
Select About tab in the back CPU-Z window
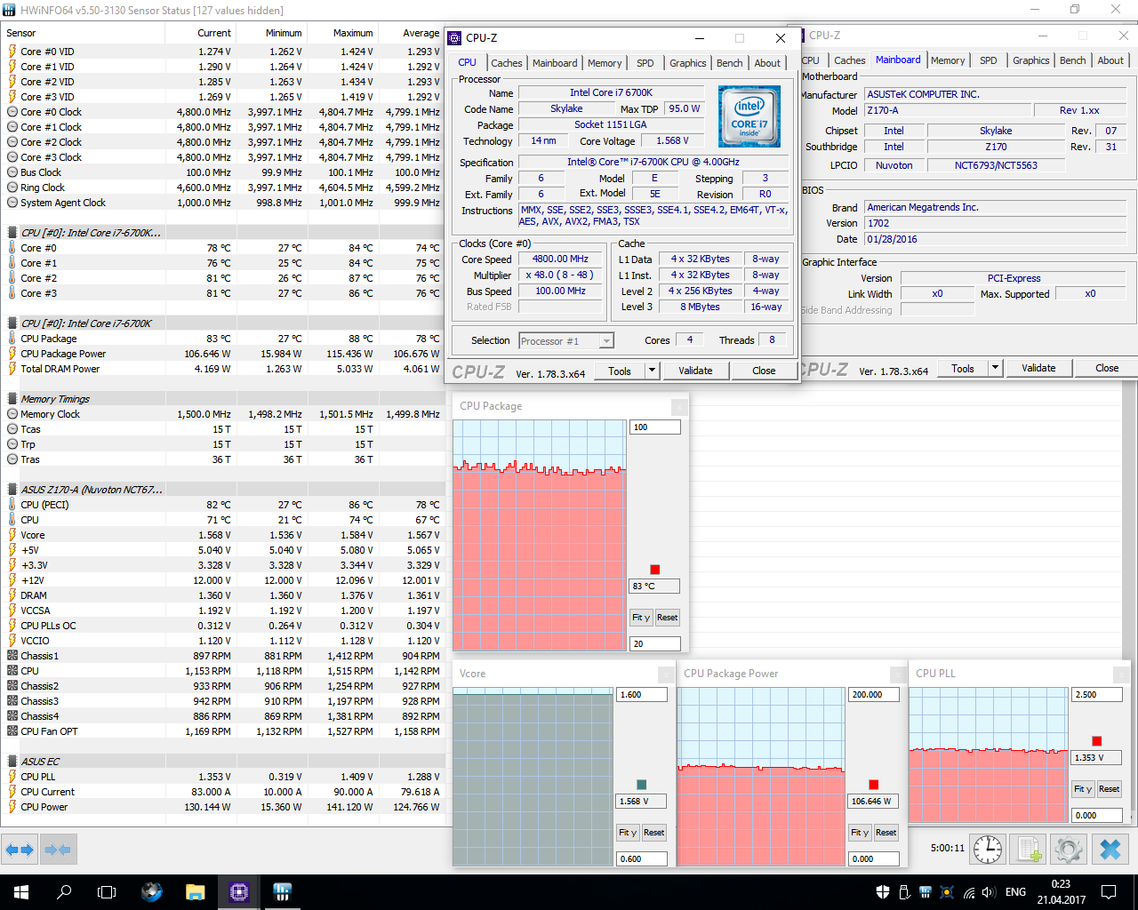coord(1110,60)
